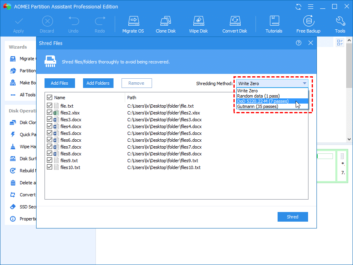Viewport: 353px width, 265px height.
Task: Uncheck the files9.txt checkbox
Action: [x=49, y=160]
